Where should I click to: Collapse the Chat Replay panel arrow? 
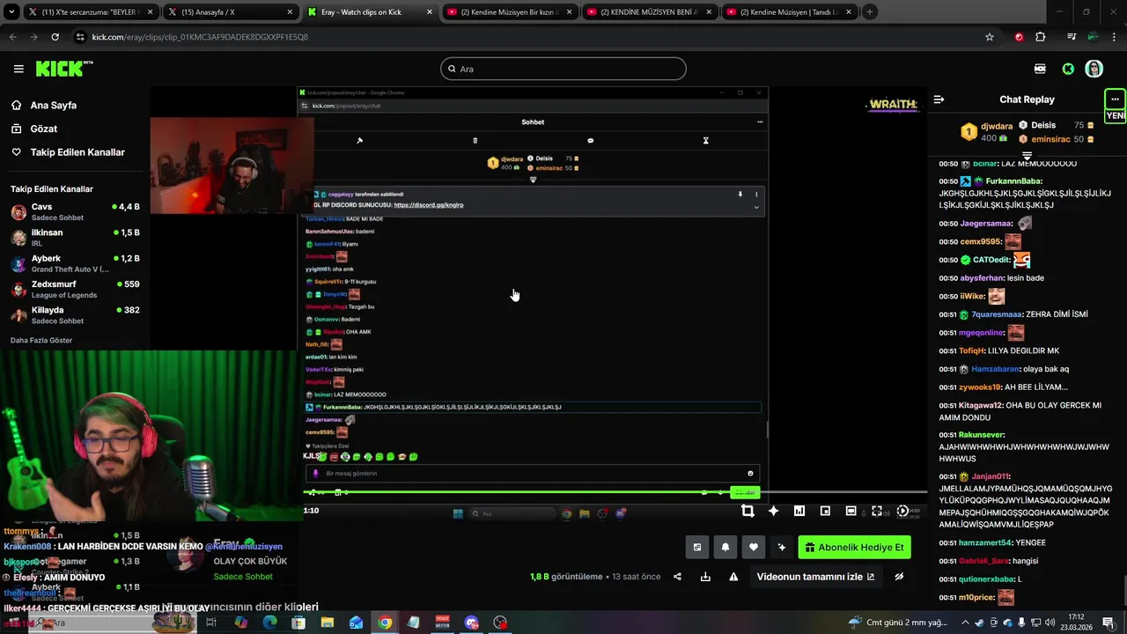click(939, 100)
